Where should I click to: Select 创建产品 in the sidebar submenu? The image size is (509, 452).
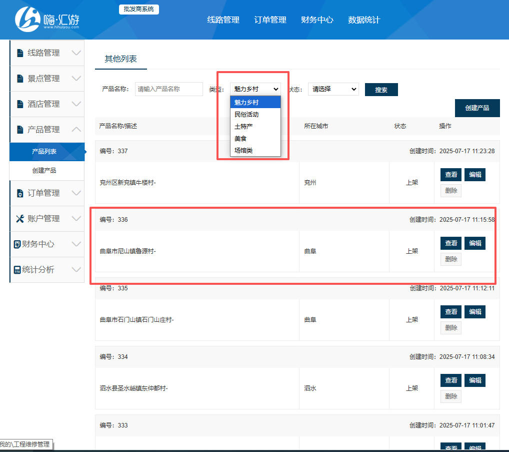coord(44,171)
